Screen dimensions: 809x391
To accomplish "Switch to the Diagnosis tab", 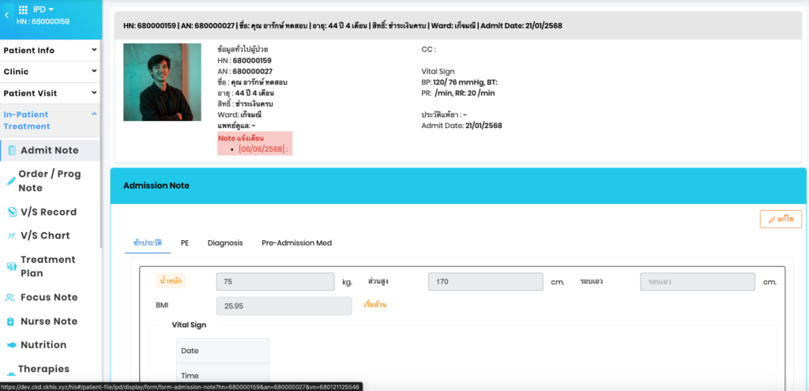I will (x=225, y=243).
